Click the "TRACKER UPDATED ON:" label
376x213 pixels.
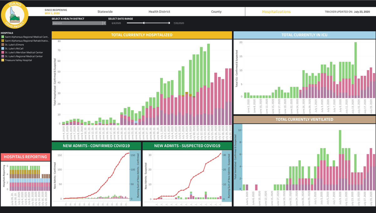click(338, 12)
